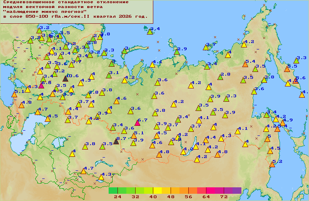Screen dimensions: 309x201
Task: Click the magenta triangle station labeled 6.7
Action: point(137,123)
